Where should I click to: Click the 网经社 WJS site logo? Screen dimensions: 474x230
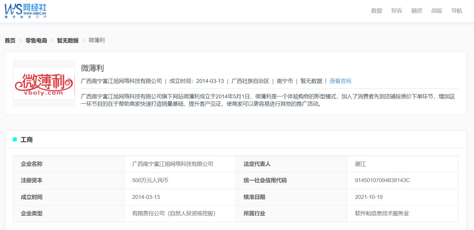(x=26, y=11)
